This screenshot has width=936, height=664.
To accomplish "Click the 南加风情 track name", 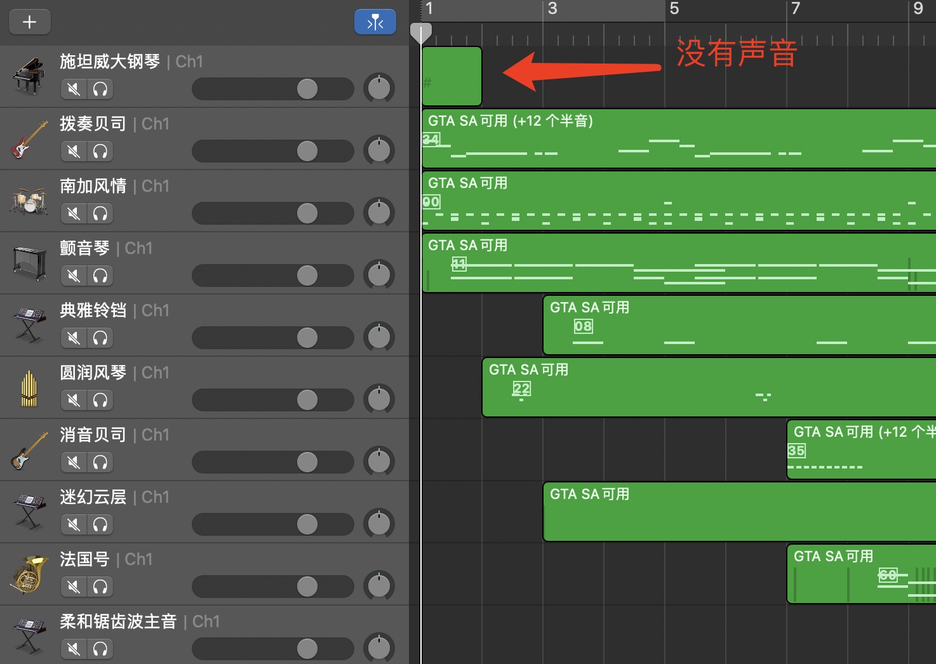I will [93, 186].
